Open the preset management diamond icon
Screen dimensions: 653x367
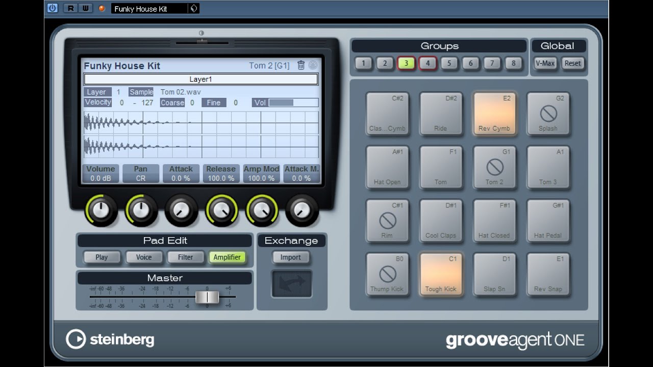(x=194, y=9)
